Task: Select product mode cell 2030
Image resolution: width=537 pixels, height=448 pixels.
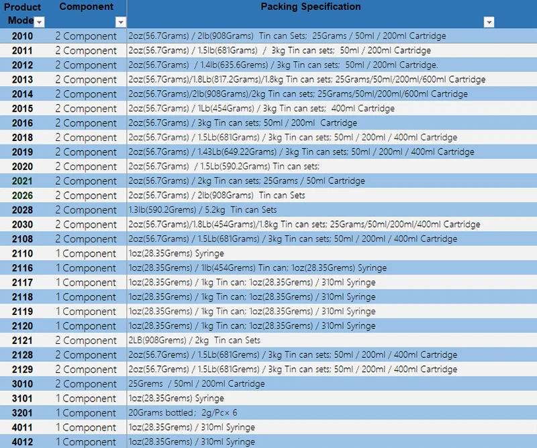Action: [x=23, y=224]
